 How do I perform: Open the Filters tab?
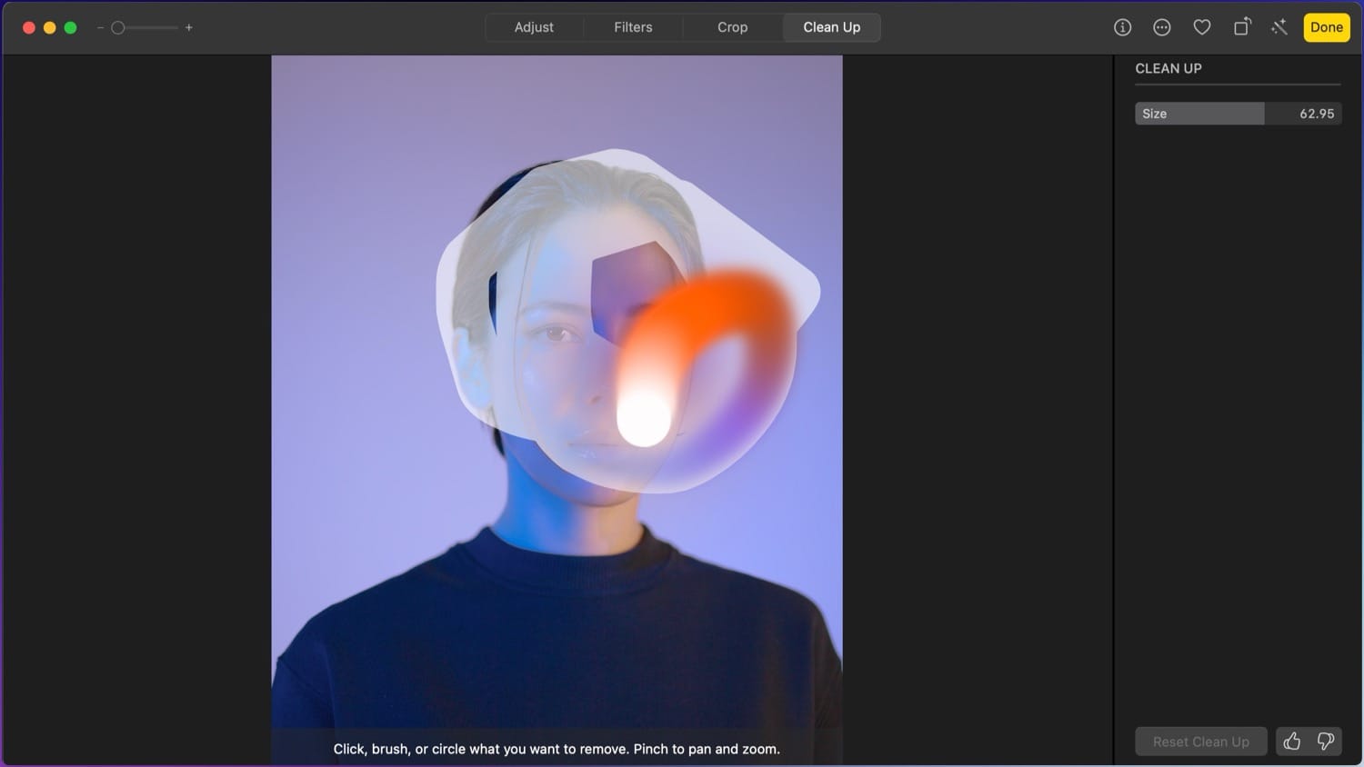point(632,27)
